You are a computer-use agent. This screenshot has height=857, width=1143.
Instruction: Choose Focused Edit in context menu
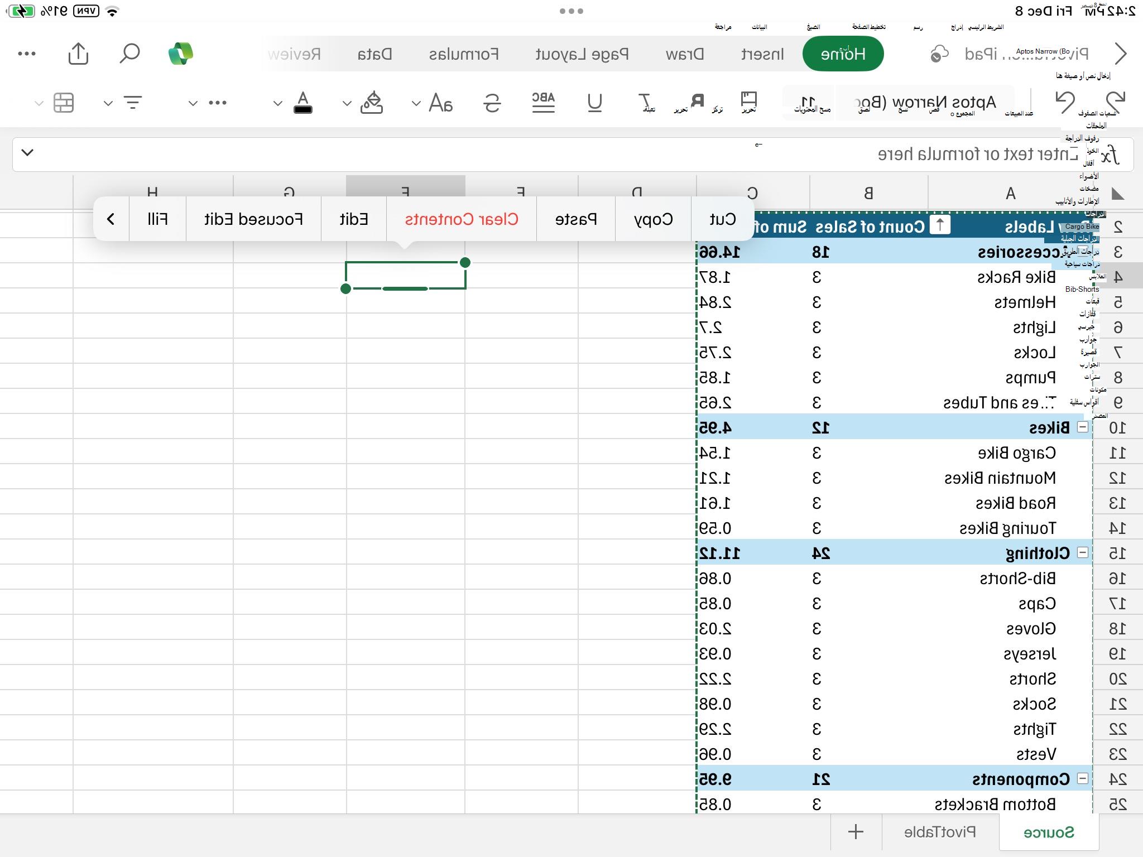click(x=253, y=219)
